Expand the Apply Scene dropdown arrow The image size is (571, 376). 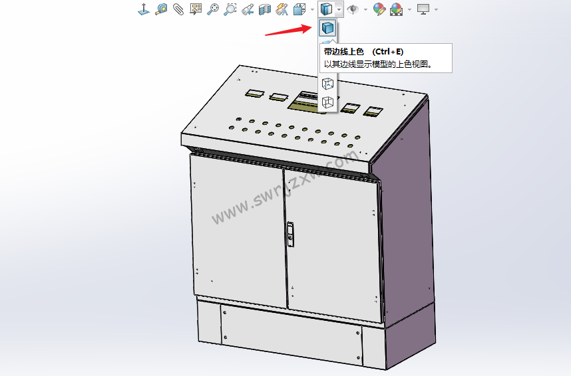coord(410,9)
